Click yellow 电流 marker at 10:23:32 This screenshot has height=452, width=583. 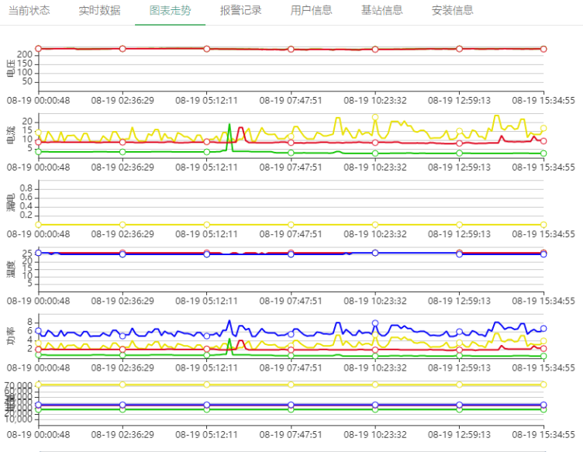[x=375, y=118]
